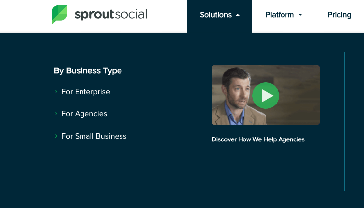The width and height of the screenshot is (364, 208).
Task: Click the green chevron beside For Agencies
Action: [56, 113]
